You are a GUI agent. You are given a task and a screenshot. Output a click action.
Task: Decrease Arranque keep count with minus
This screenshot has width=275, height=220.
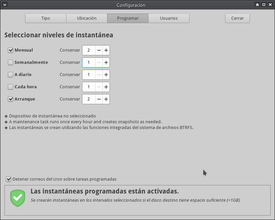pos(99,99)
